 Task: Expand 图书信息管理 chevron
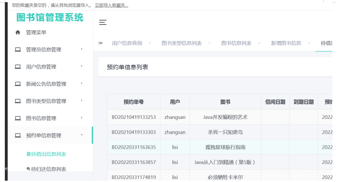point(82,118)
